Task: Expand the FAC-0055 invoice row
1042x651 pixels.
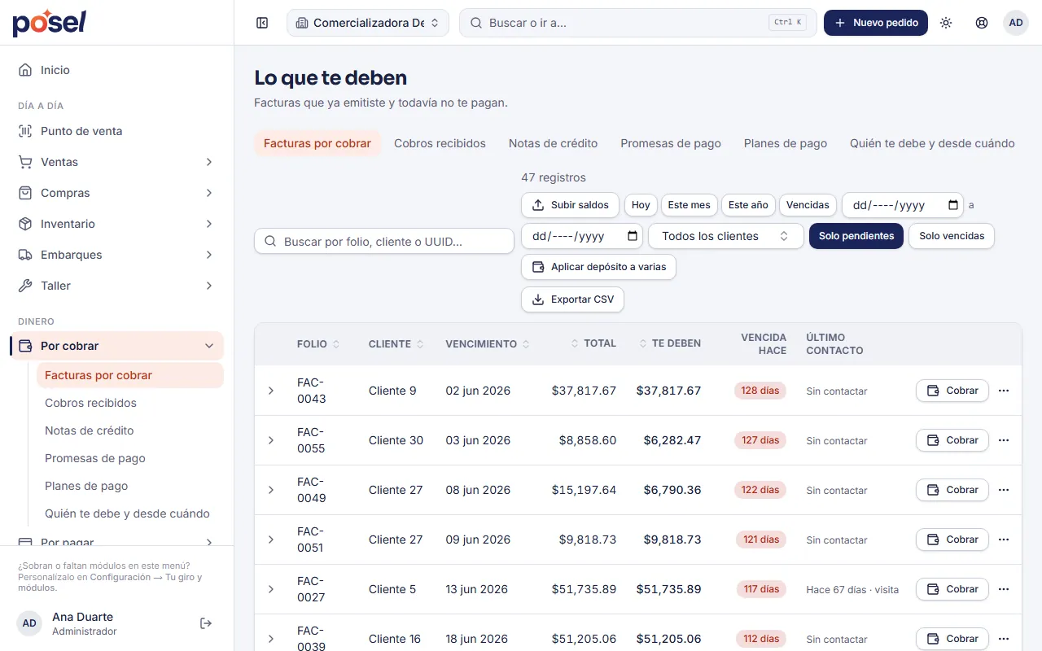Action: point(271,440)
